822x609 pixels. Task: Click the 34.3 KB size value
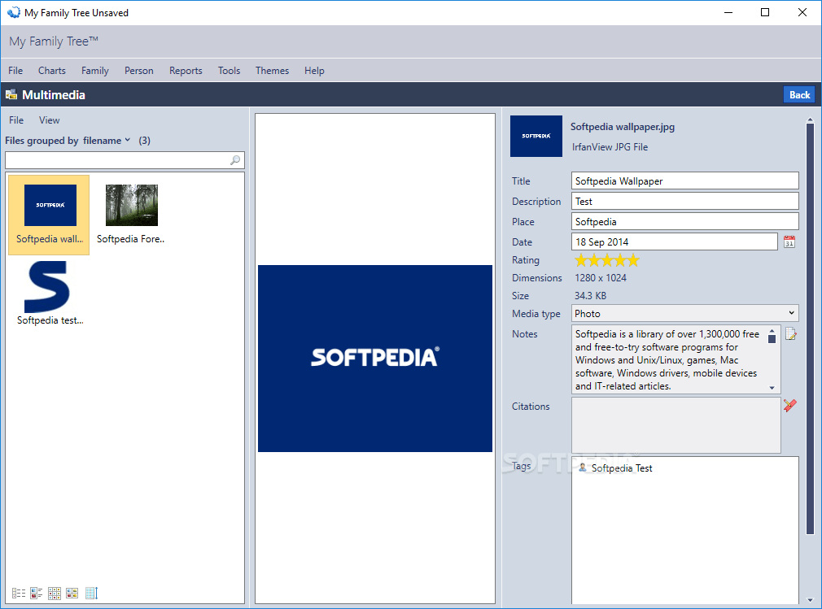point(590,296)
